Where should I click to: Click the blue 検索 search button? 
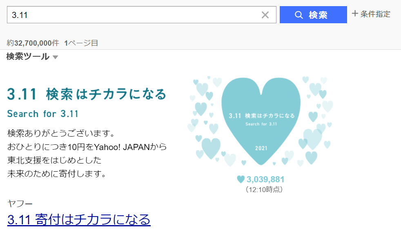(313, 15)
